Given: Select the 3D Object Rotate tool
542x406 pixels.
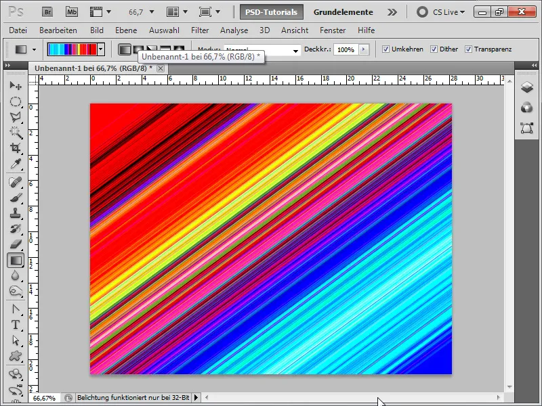Looking at the screenshot, I should [16, 374].
